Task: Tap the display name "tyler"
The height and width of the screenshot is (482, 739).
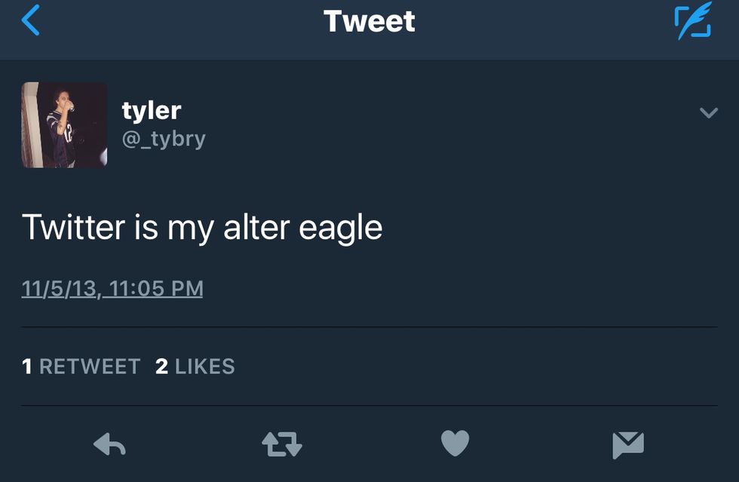Action: (152, 110)
